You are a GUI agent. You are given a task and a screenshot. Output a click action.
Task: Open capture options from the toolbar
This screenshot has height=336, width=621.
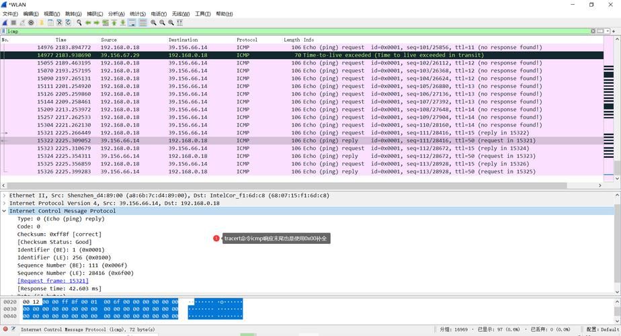(x=31, y=23)
